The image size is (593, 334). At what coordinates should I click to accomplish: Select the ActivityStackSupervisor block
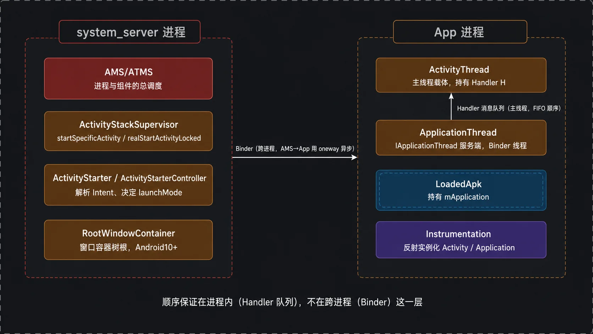click(x=128, y=131)
